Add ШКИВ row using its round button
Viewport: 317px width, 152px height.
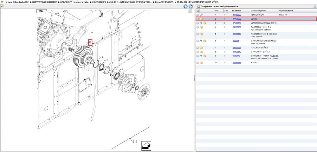(197, 19)
